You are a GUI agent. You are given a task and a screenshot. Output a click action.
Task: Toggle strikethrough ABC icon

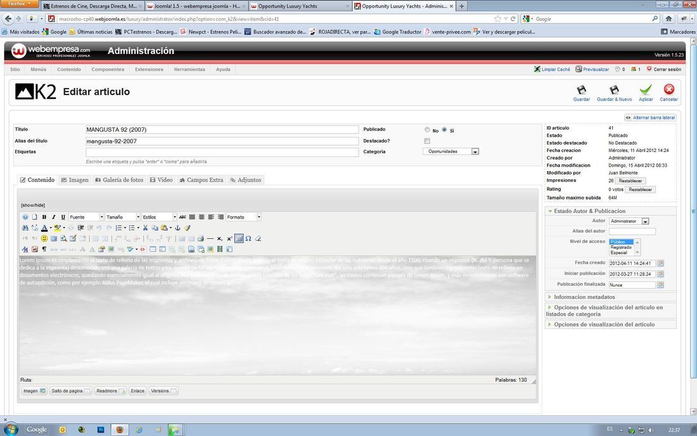click(182, 217)
